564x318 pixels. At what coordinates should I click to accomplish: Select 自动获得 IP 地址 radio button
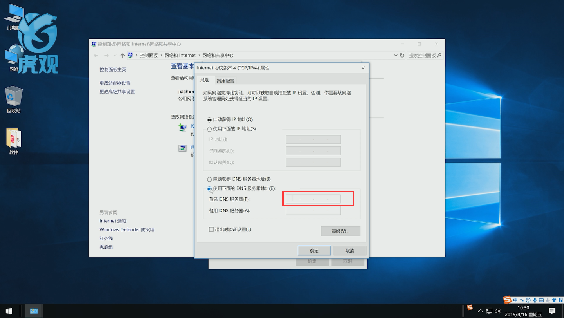pos(210,119)
